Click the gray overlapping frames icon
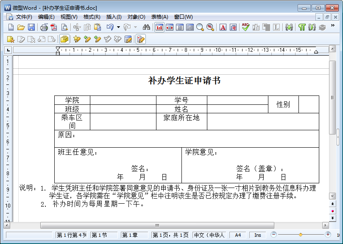This screenshot has height=244, width=343. point(266,28)
